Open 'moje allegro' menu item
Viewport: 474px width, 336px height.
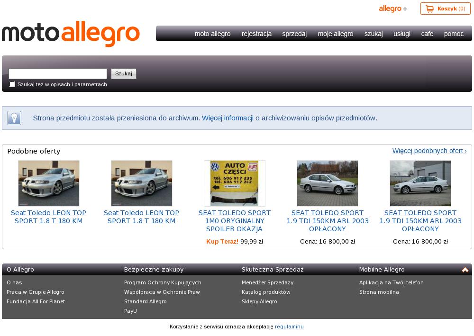336,34
